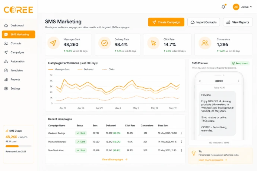Click Sent badge in Weekend Savings row

click(81, 133)
